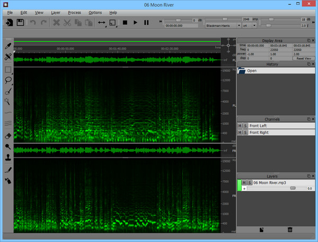Select the clone stamp tool
Image resolution: width=318 pixels, height=242 pixels.
point(8,157)
